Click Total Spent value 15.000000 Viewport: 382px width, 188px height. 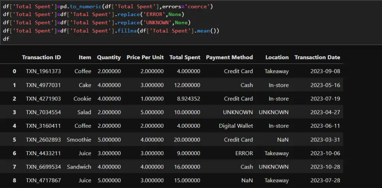point(187,180)
